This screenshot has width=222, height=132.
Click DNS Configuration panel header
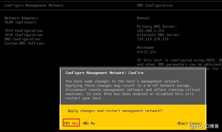click(x=155, y=5)
